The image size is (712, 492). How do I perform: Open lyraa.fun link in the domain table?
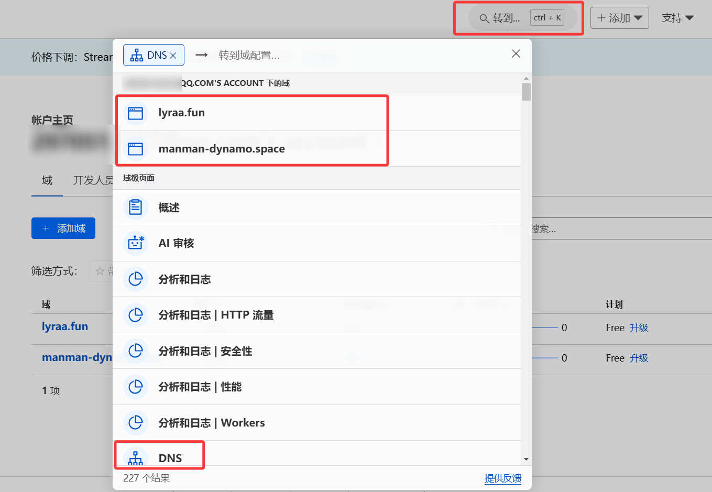point(65,326)
